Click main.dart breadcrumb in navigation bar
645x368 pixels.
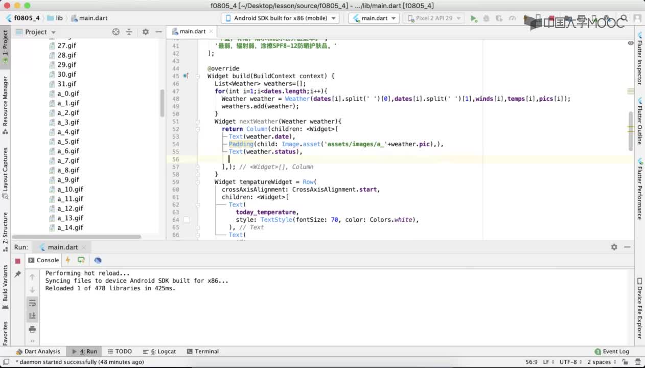(x=89, y=18)
